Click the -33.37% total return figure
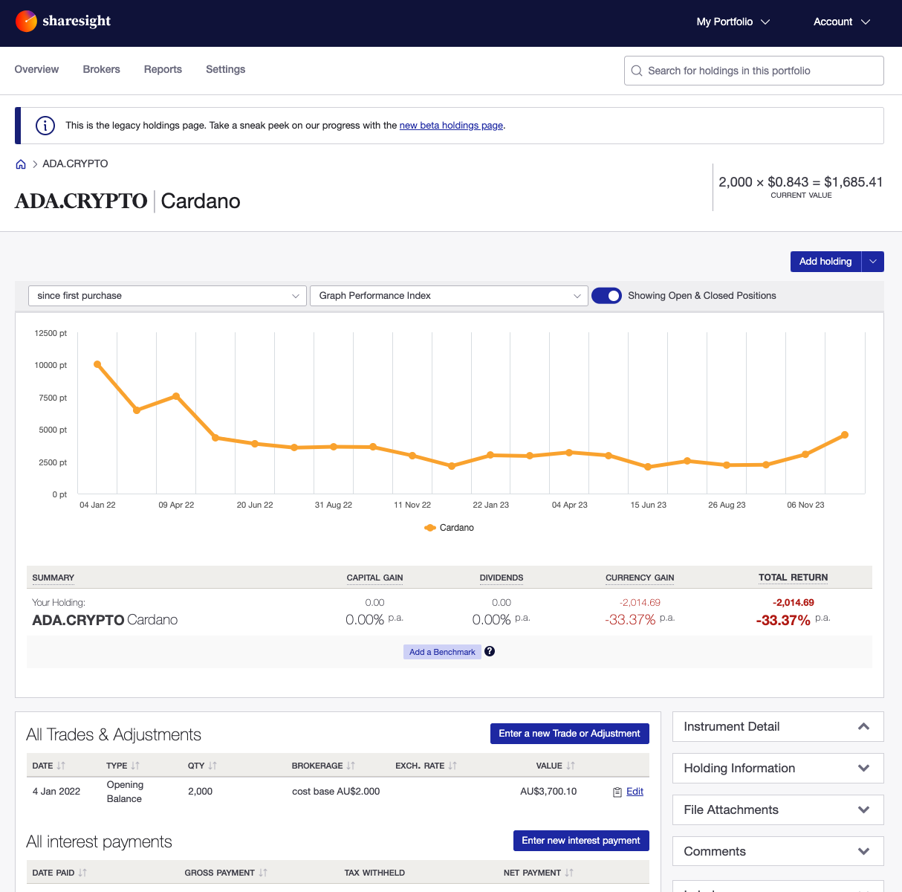 [x=783, y=621]
